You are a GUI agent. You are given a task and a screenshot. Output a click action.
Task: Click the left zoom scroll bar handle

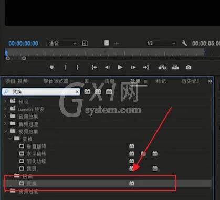pyautogui.click(x=8, y=58)
